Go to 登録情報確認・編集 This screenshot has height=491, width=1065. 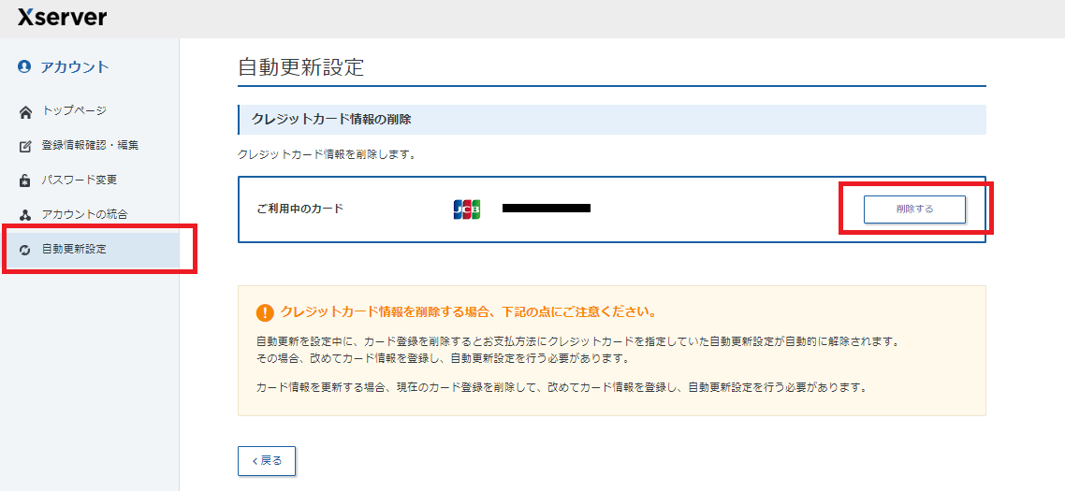point(90,146)
